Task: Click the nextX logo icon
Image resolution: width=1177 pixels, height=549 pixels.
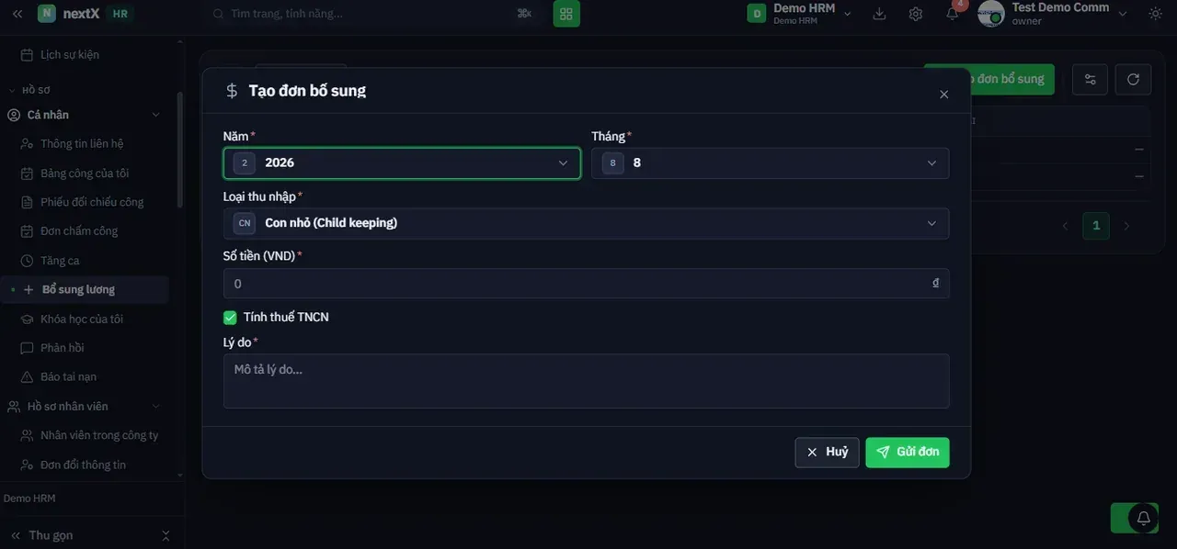Action: coord(47,14)
